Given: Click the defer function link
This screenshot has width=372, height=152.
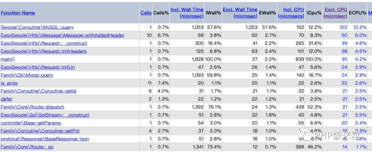Looking at the screenshot, I should [x=7, y=99].
